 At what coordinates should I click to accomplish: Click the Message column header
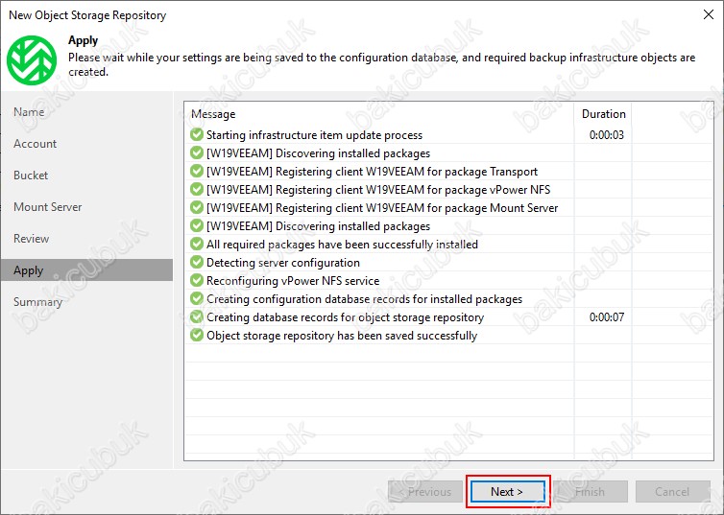tap(213, 114)
